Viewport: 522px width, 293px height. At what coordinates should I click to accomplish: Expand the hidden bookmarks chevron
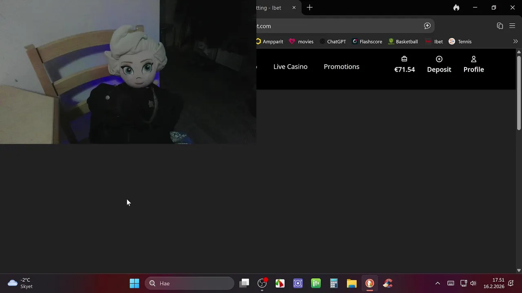pyautogui.click(x=515, y=42)
